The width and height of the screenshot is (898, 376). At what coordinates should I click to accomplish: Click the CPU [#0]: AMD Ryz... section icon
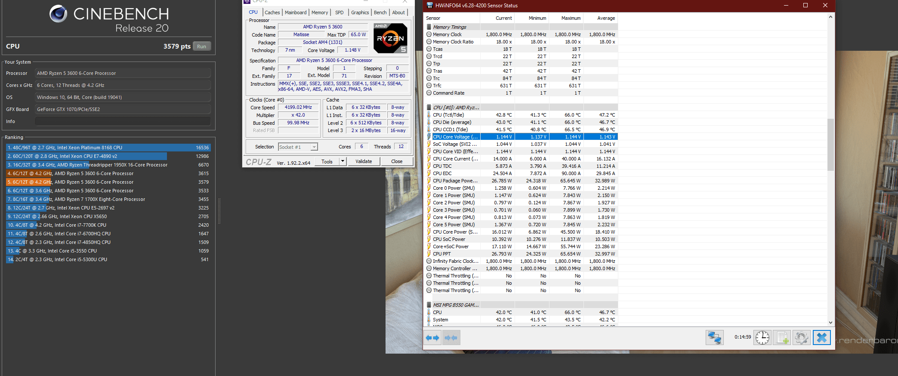[x=429, y=108]
